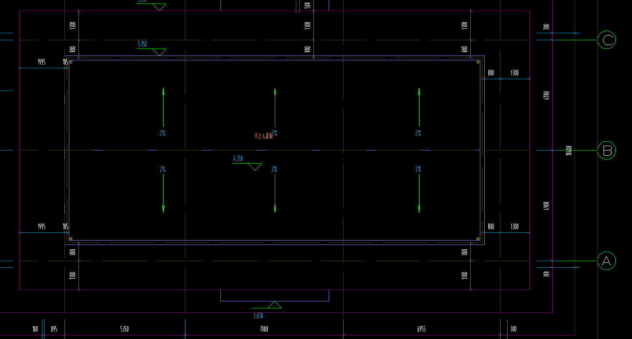This screenshot has width=632, height=339.
Task: Select the lower-right 2% slope label
Action: pyautogui.click(x=418, y=169)
